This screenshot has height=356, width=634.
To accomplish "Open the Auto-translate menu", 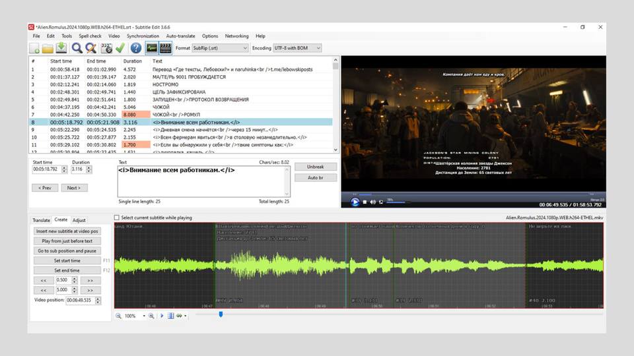I will 180,36.
